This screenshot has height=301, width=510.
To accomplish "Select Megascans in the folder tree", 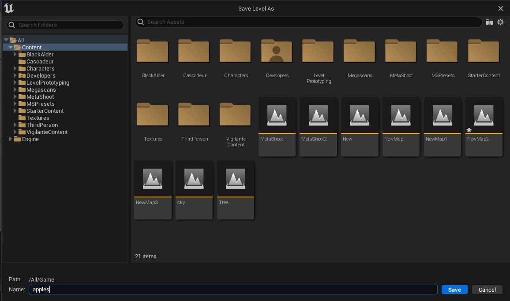I will click(x=41, y=90).
